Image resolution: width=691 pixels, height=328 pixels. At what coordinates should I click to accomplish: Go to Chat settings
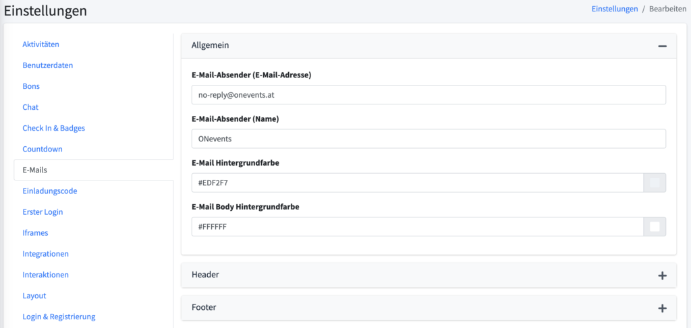30,107
